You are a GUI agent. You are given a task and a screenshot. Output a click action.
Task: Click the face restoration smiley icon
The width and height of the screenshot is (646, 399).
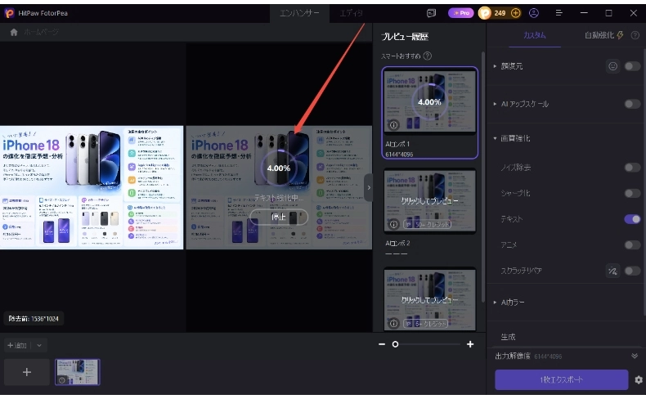pos(612,66)
